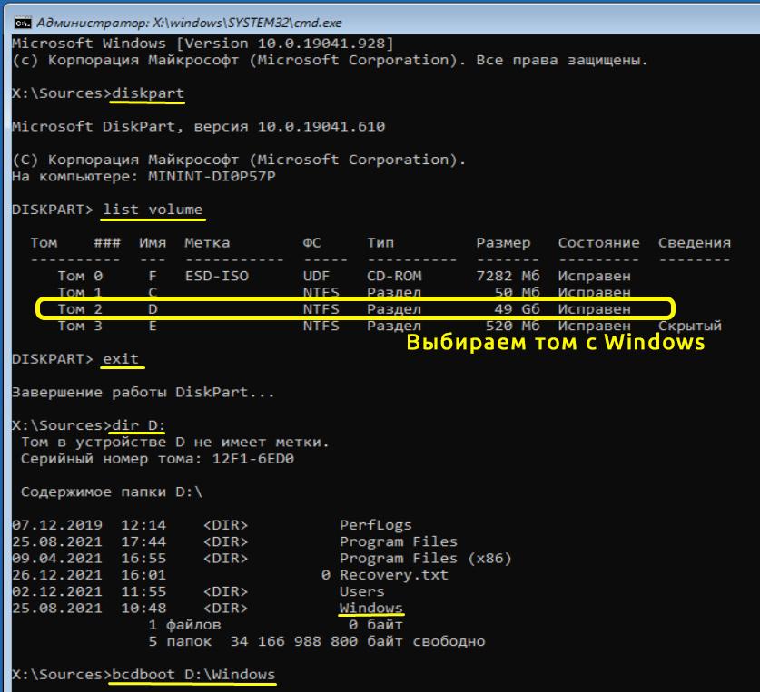Click 'Том 0' row label
Image resolution: width=760 pixels, height=692 pixels.
pyautogui.click(x=80, y=276)
